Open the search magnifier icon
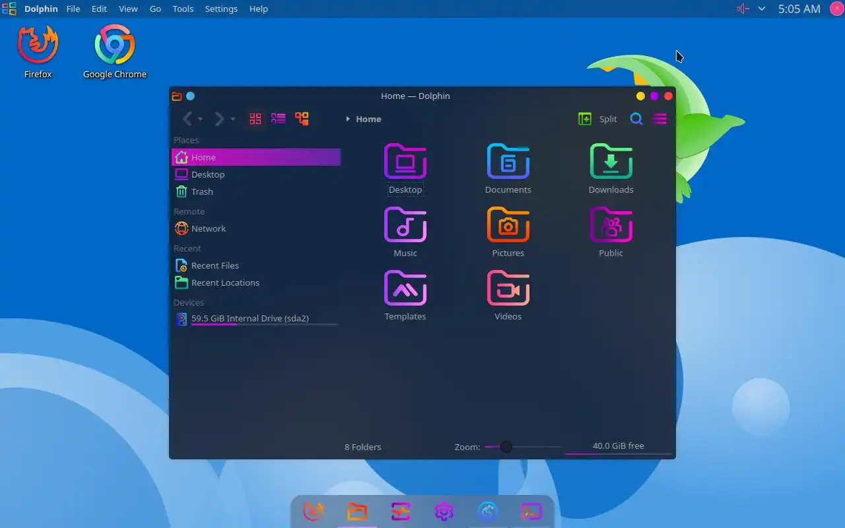Viewport: 845px width, 528px height. (636, 119)
